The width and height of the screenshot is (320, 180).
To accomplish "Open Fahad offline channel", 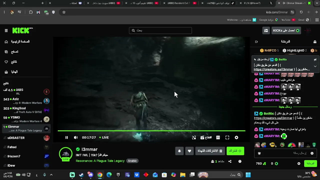I will (x=26, y=147).
